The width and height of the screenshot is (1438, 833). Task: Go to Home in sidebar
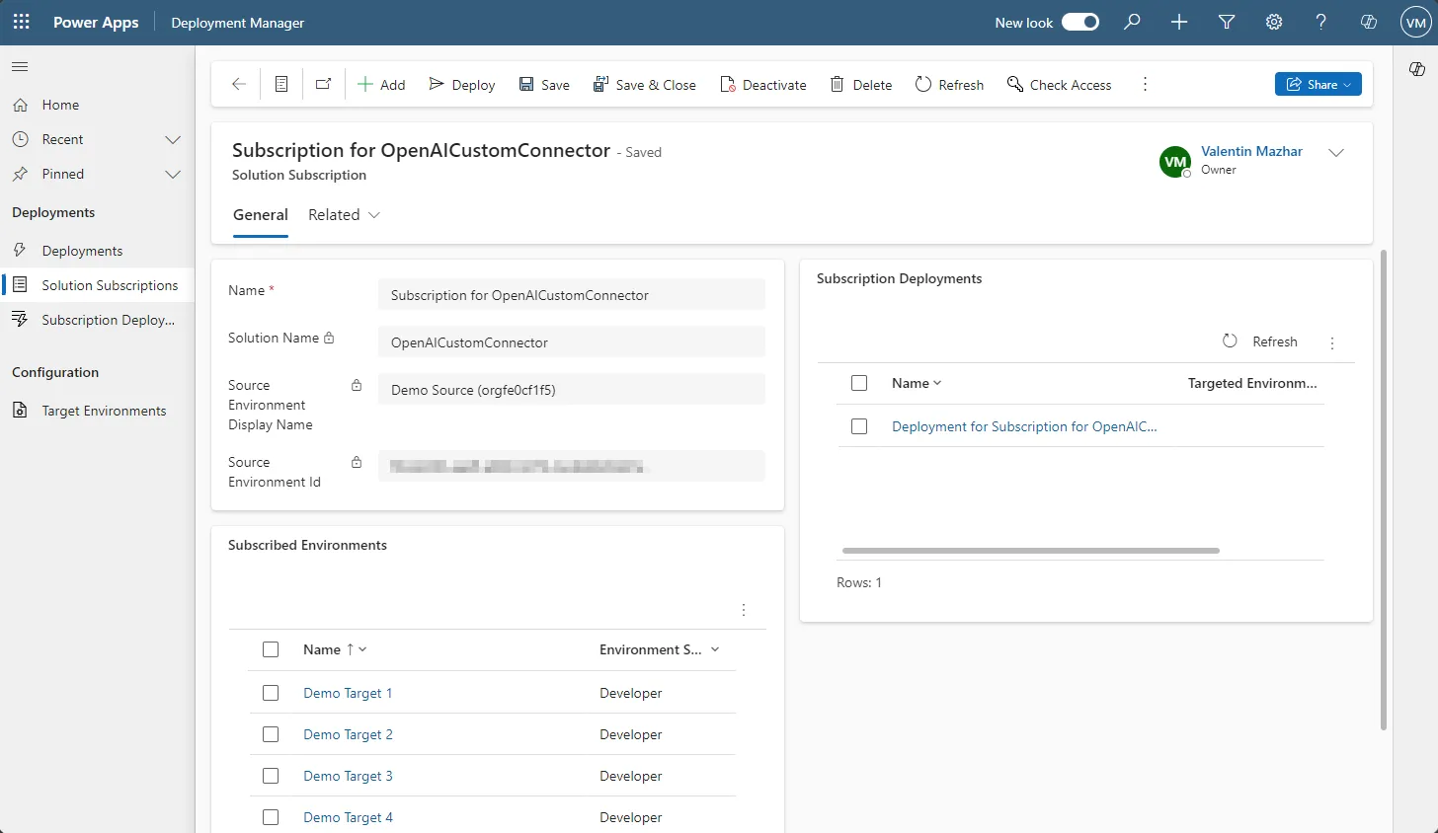point(97,105)
